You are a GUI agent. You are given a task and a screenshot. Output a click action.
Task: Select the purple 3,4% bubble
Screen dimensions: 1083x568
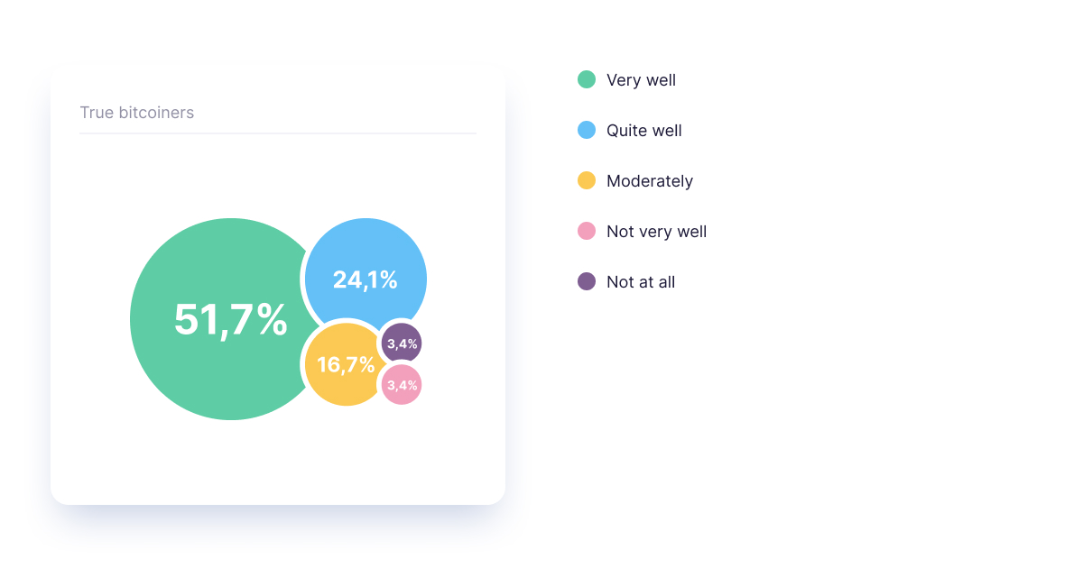(x=402, y=344)
